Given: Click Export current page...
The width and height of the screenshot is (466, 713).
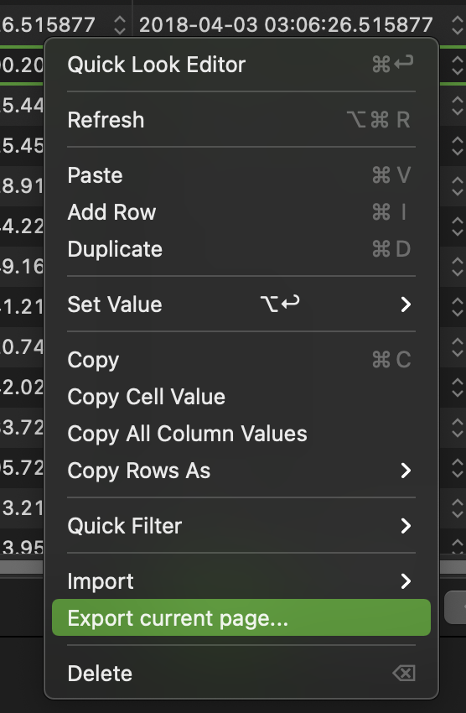Looking at the screenshot, I should pos(241,617).
